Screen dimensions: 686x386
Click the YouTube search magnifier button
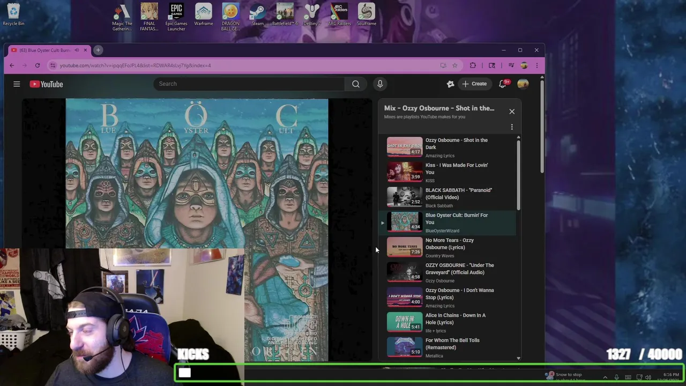(x=356, y=84)
